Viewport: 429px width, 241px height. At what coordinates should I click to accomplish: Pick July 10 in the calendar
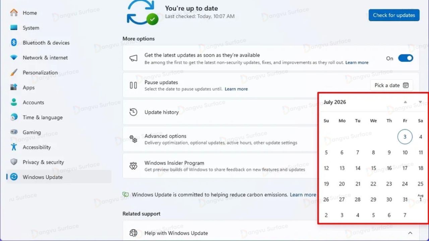click(405, 152)
